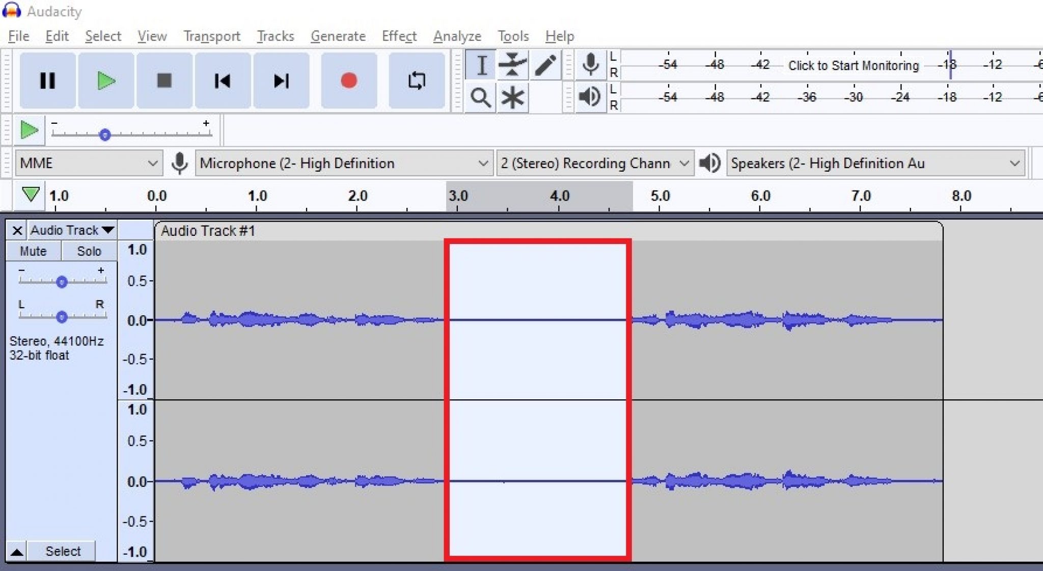This screenshot has height=571, width=1043.
Task: Open the Effect menu
Action: click(x=399, y=36)
